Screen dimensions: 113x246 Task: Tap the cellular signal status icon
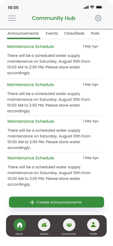(x=86, y=8)
